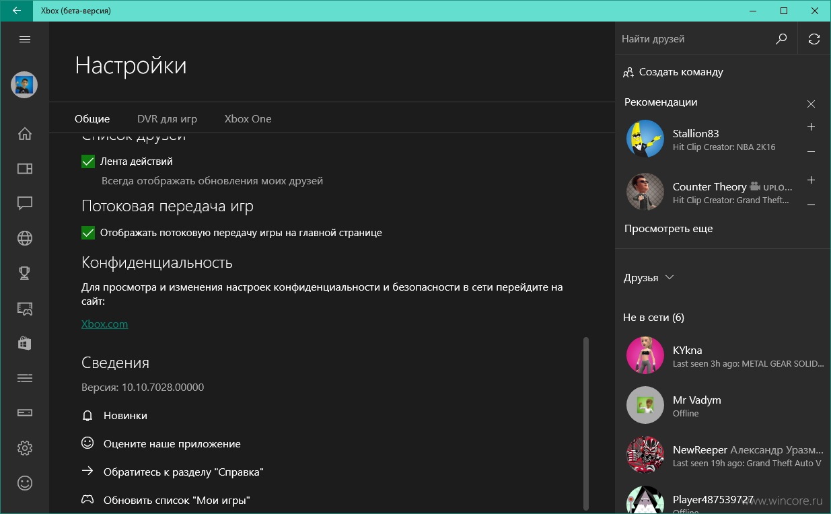Remove Stallion83 suggestion with minus icon
The image size is (831, 514).
pos(811,151)
